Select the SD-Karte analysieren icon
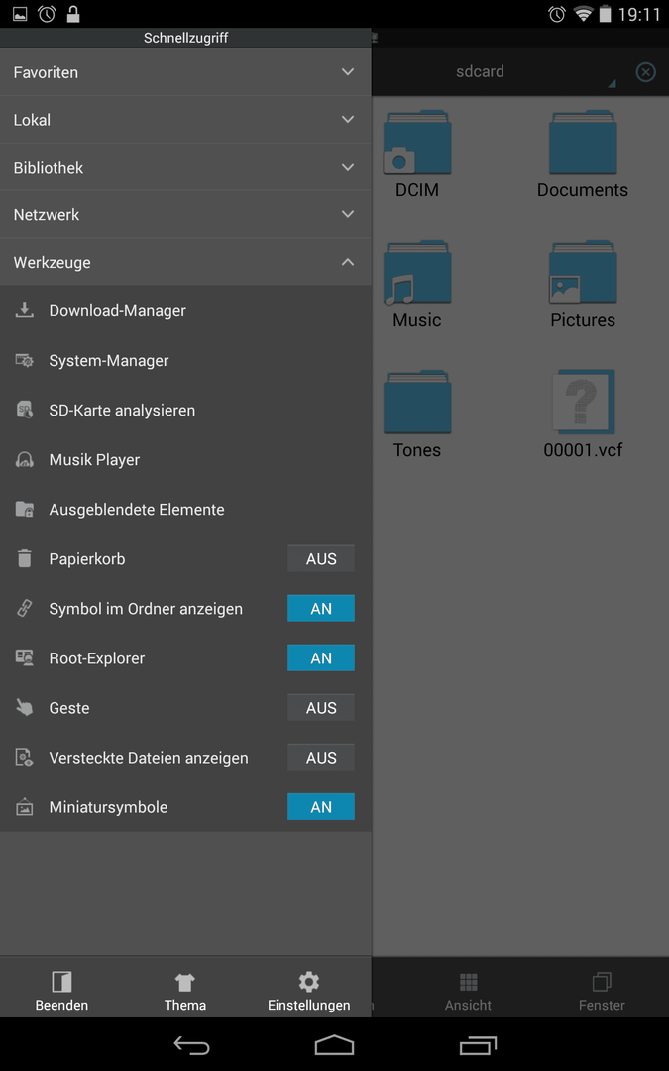Viewport: 669px width, 1071px height. click(25, 410)
